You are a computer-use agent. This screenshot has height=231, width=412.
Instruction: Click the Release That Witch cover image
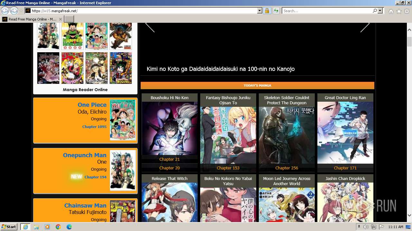click(170, 202)
